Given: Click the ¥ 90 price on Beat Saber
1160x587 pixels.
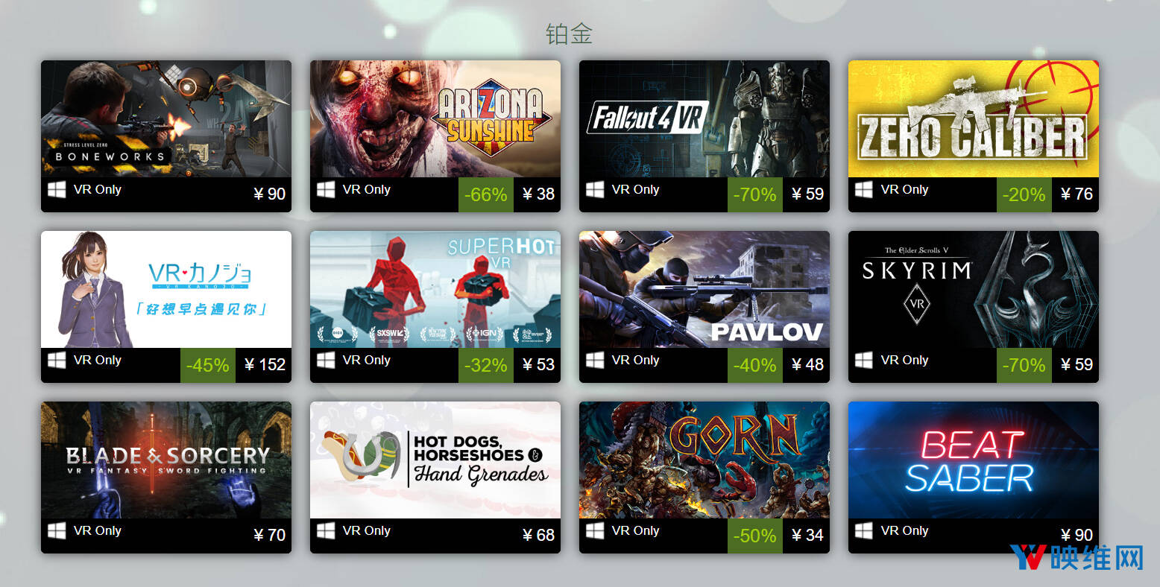Looking at the screenshot, I should pos(1077,535).
